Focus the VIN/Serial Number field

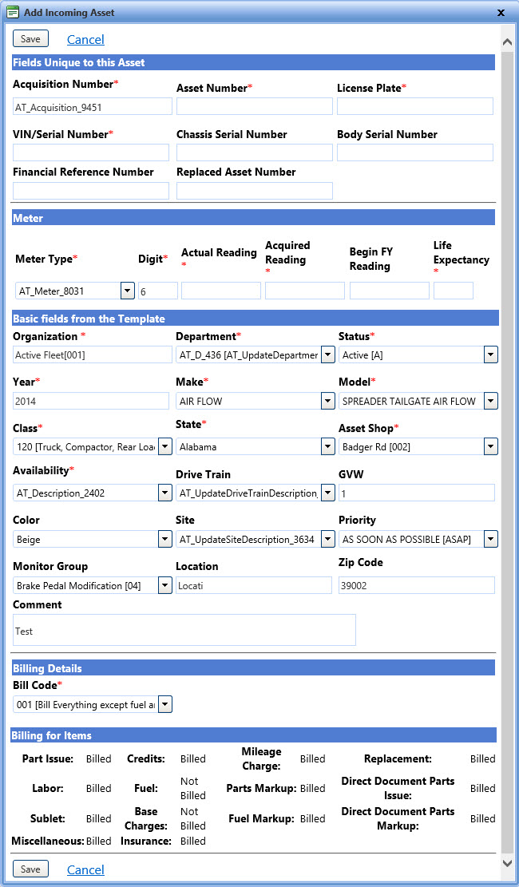click(x=90, y=152)
